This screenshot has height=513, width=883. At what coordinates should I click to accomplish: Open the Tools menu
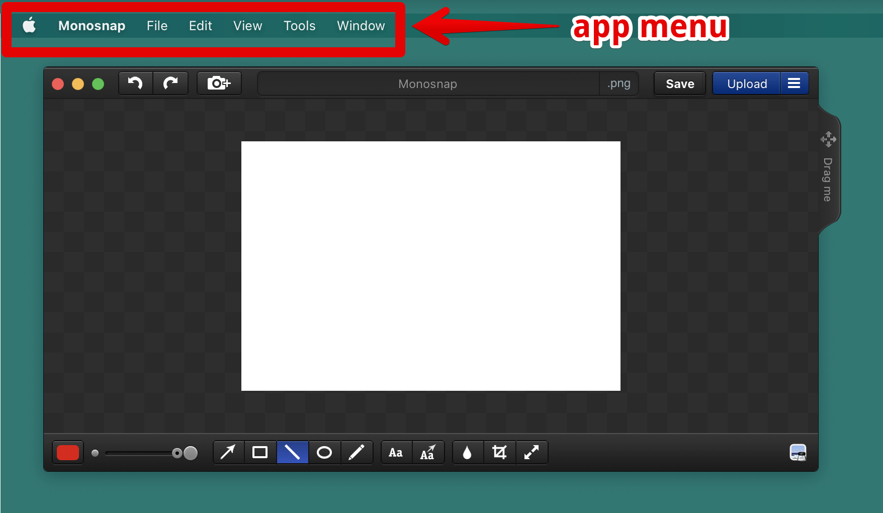[299, 26]
